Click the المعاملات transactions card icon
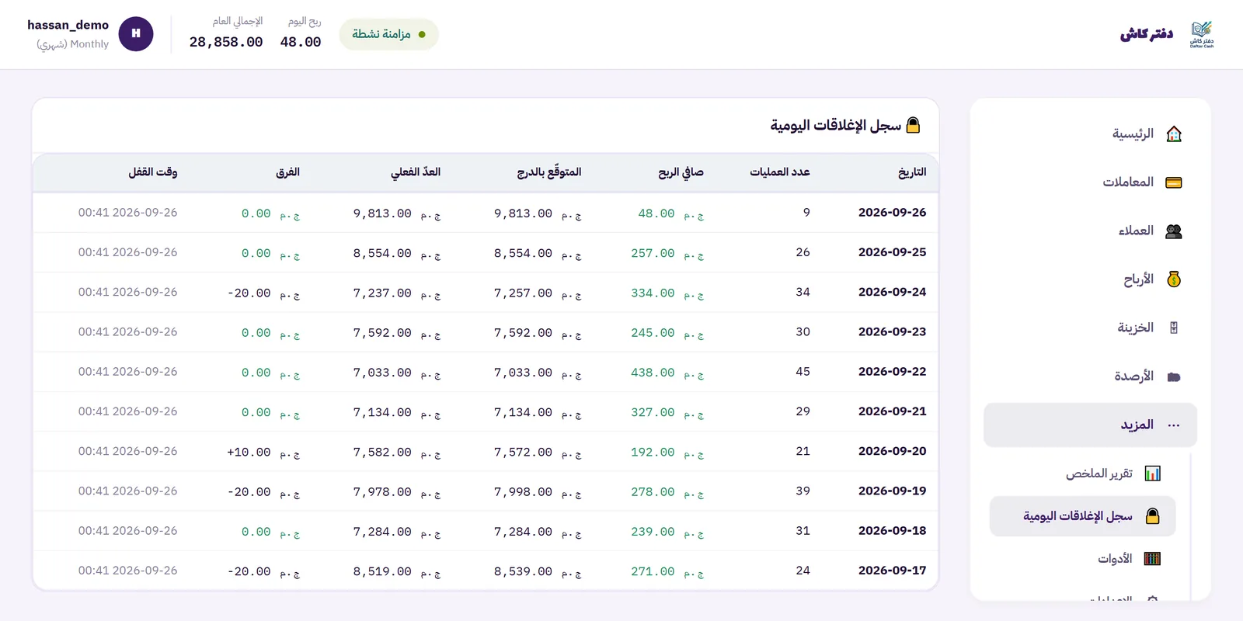Image resolution: width=1243 pixels, height=621 pixels. [1174, 182]
